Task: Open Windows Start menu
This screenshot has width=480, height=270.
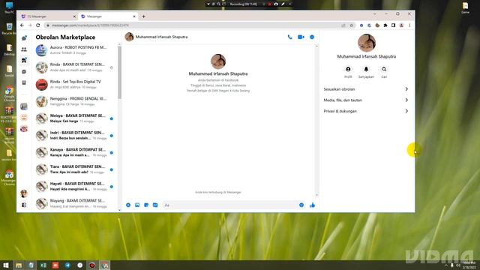Action: click(x=6, y=265)
